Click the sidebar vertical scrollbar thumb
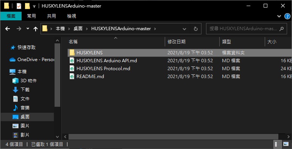The height and width of the screenshot is (149, 292). click(x=58, y=75)
